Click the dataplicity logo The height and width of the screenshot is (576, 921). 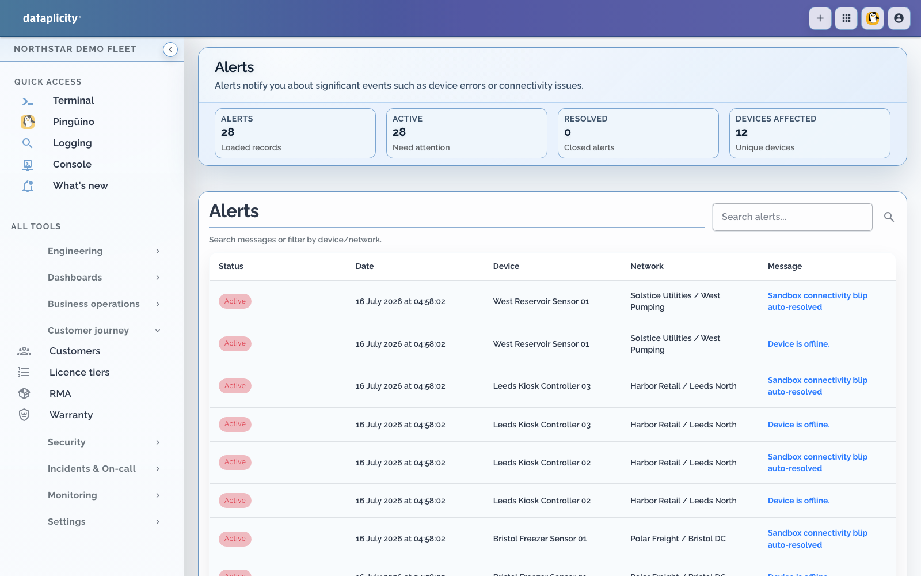pyautogui.click(x=52, y=18)
